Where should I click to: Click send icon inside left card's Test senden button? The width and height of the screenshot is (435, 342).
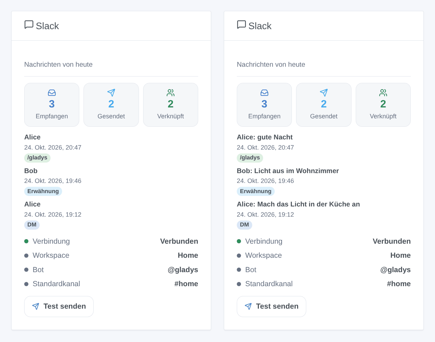tap(36, 306)
